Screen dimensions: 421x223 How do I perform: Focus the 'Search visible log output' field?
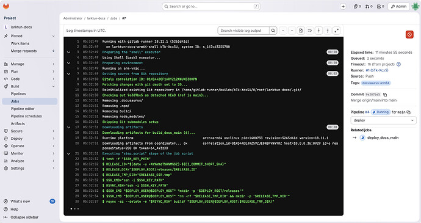(243, 31)
